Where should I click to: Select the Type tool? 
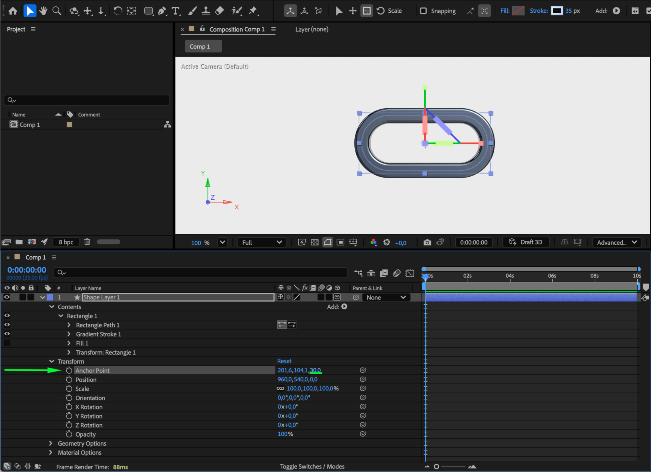pos(176,11)
